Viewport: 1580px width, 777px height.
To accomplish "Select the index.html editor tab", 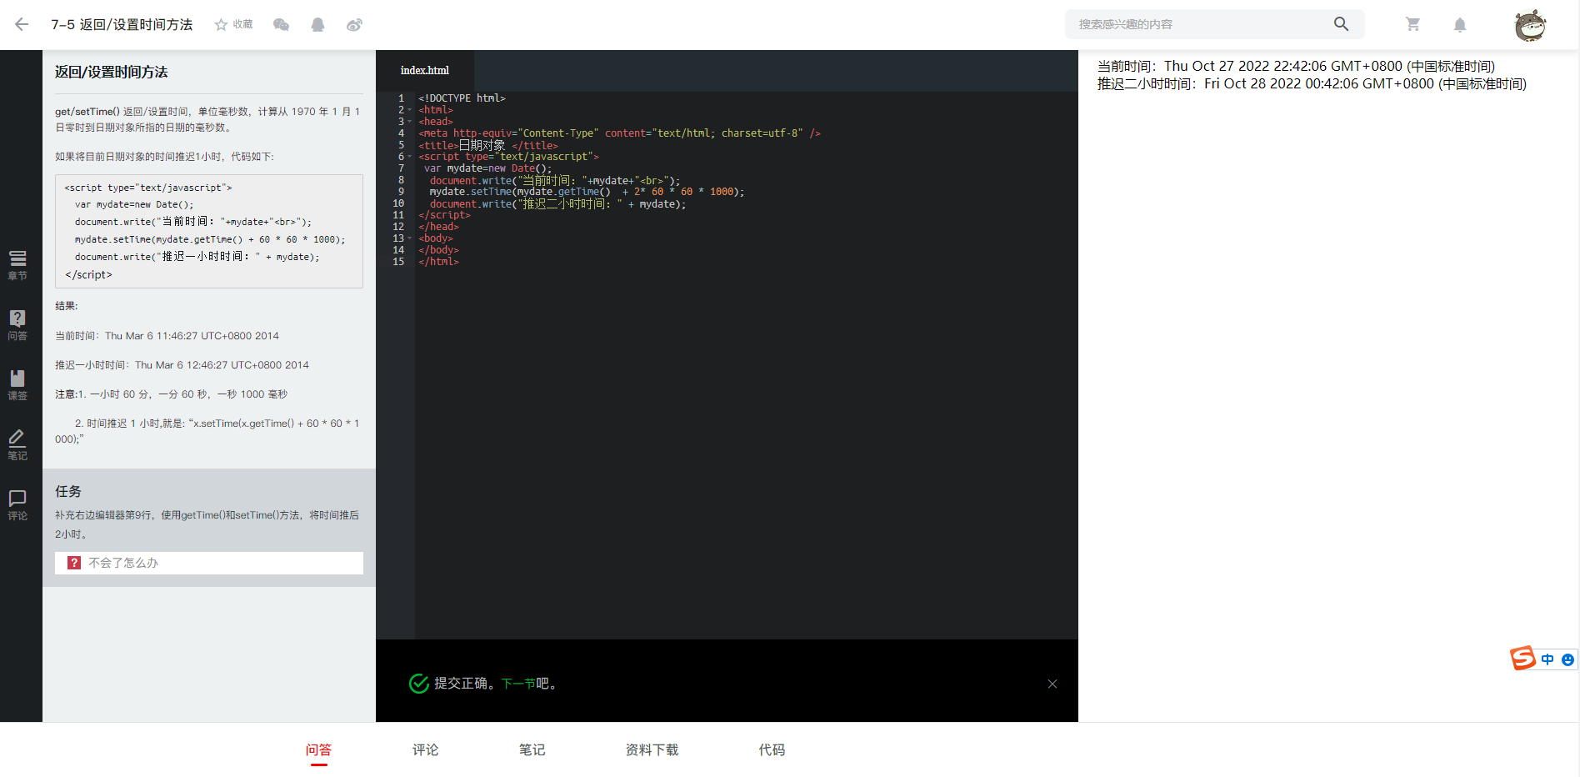I will coord(425,71).
